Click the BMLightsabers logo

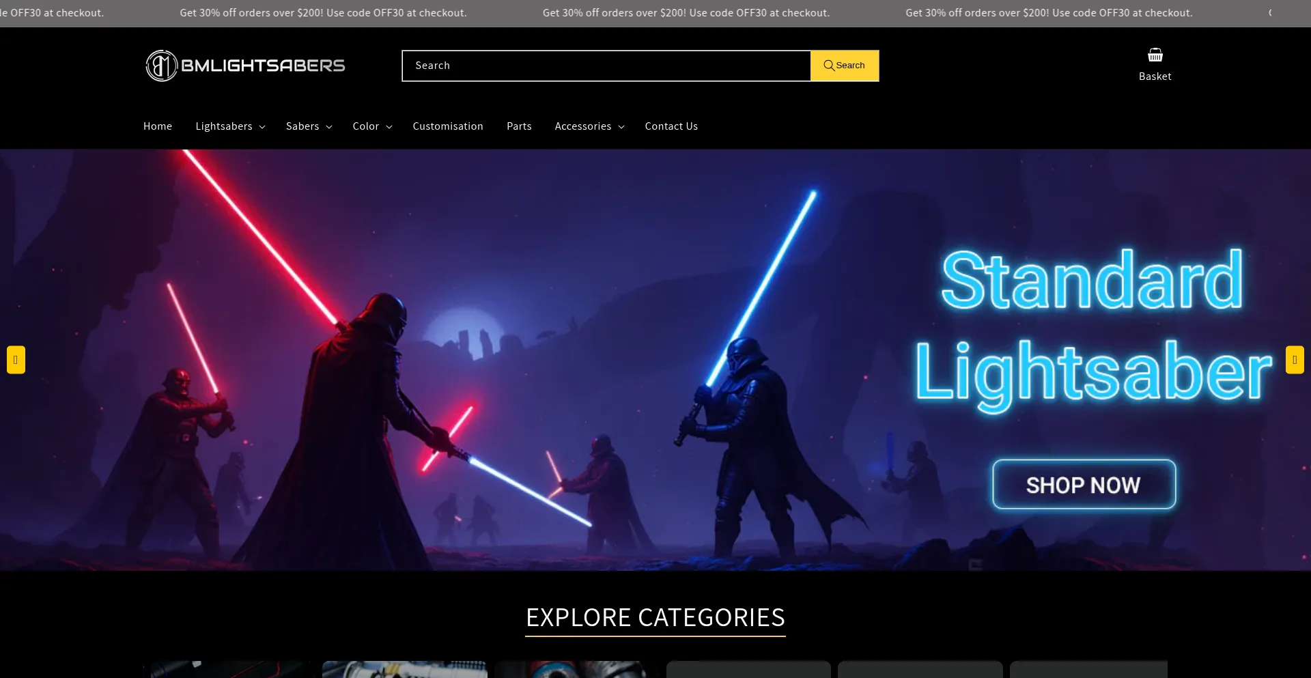245,66
